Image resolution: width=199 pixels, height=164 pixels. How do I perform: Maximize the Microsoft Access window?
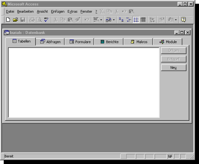(185, 4)
